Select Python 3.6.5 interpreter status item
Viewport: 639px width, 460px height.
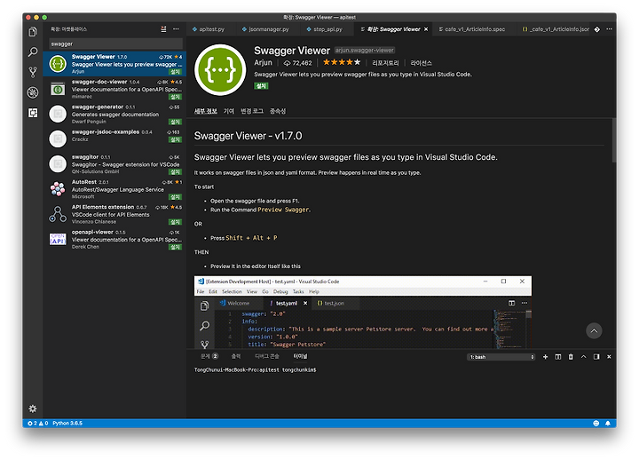click(67, 424)
